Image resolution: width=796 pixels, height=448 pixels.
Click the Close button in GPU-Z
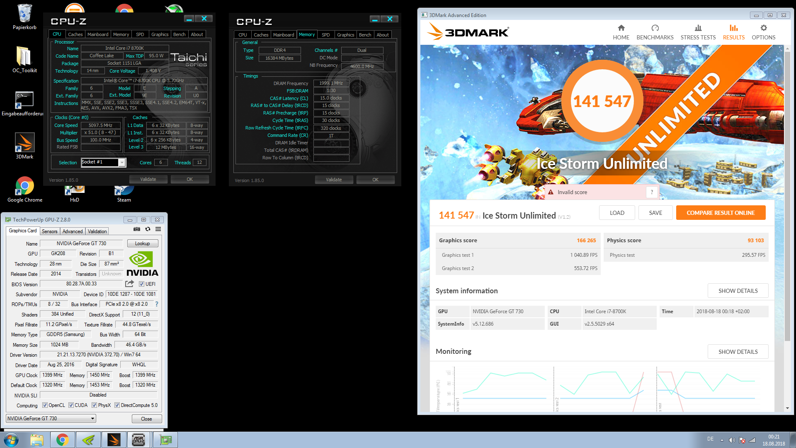(x=146, y=419)
